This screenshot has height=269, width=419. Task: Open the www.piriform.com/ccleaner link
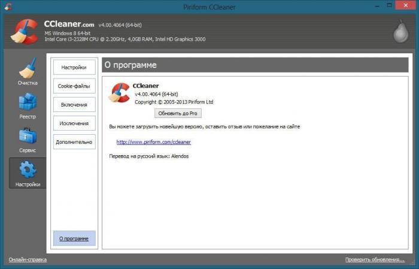[153, 142]
